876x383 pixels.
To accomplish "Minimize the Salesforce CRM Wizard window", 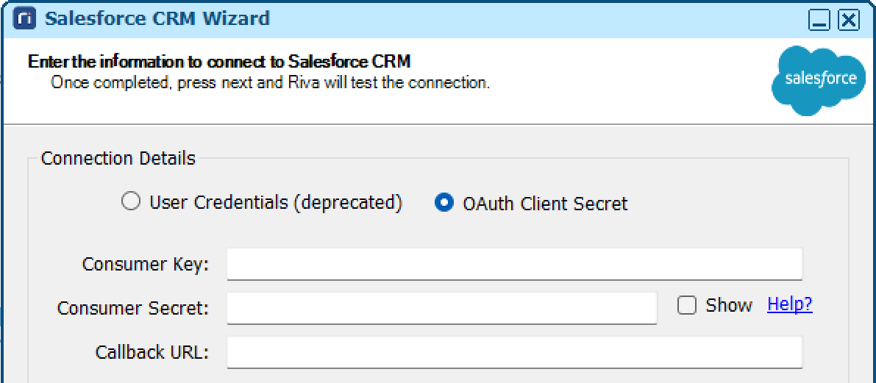I will pyautogui.click(x=819, y=21).
